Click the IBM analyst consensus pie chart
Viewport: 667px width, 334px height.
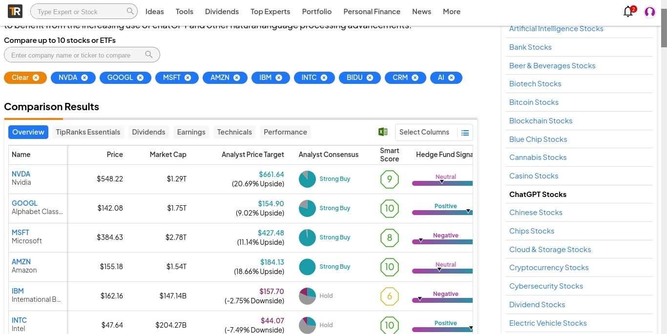click(307, 296)
